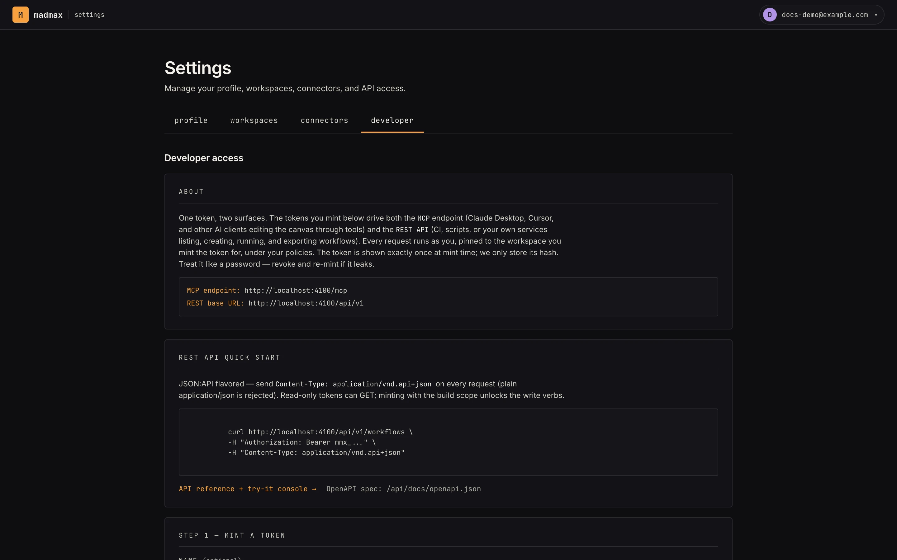Click the settings breadcrumb in header
897x560 pixels.
pyautogui.click(x=89, y=15)
